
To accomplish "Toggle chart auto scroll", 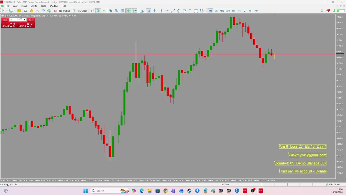I will pos(129,11).
